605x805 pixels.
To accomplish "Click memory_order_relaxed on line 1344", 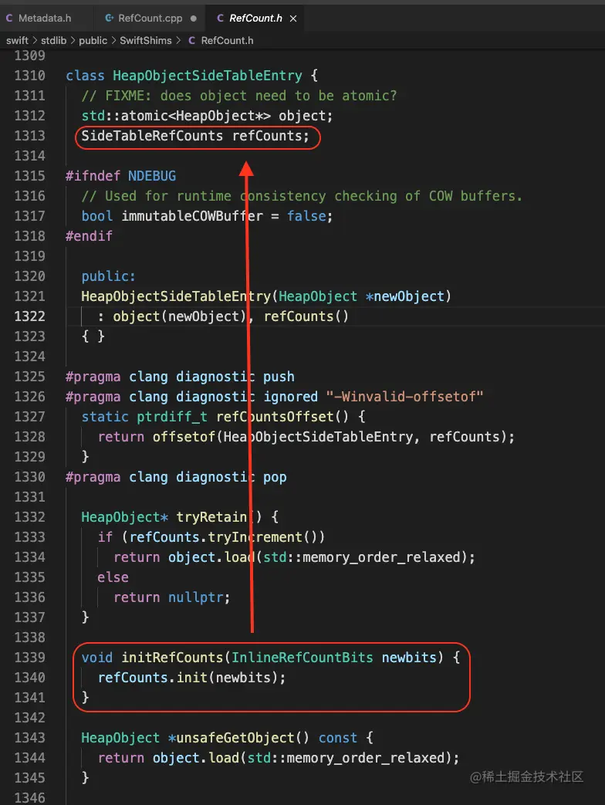I will [x=365, y=758].
